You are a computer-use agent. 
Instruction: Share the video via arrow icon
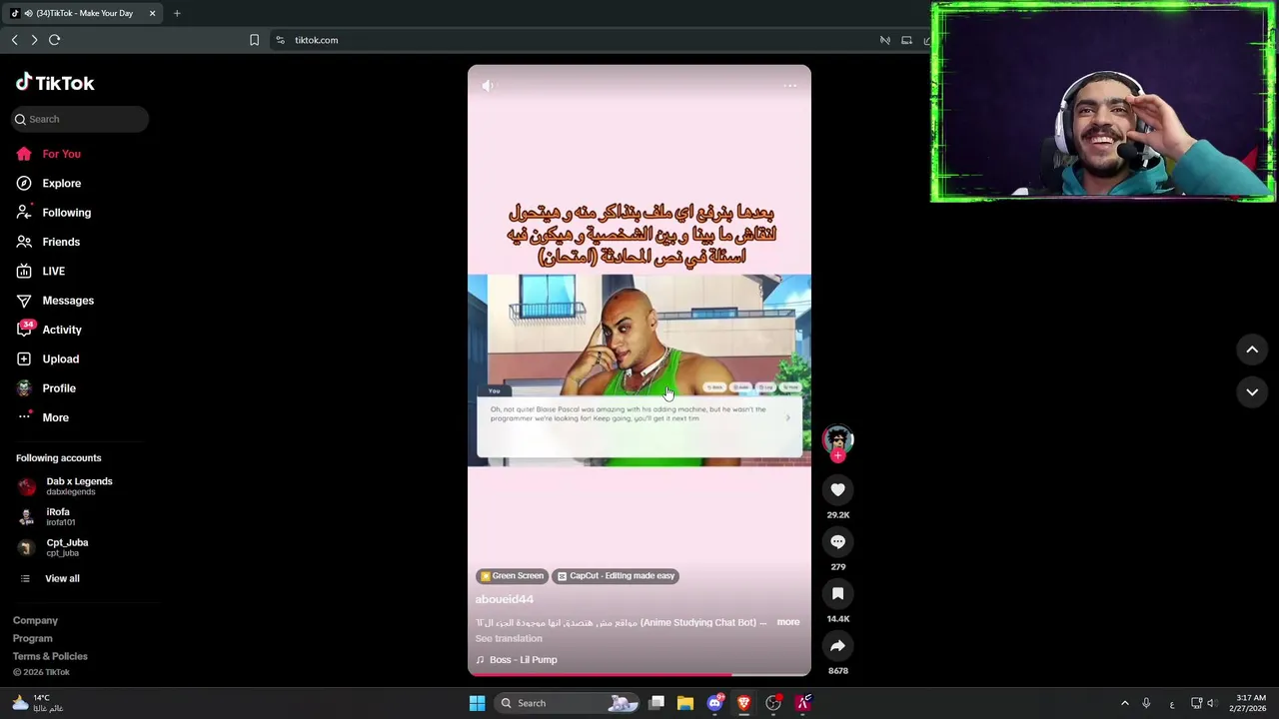(x=837, y=645)
